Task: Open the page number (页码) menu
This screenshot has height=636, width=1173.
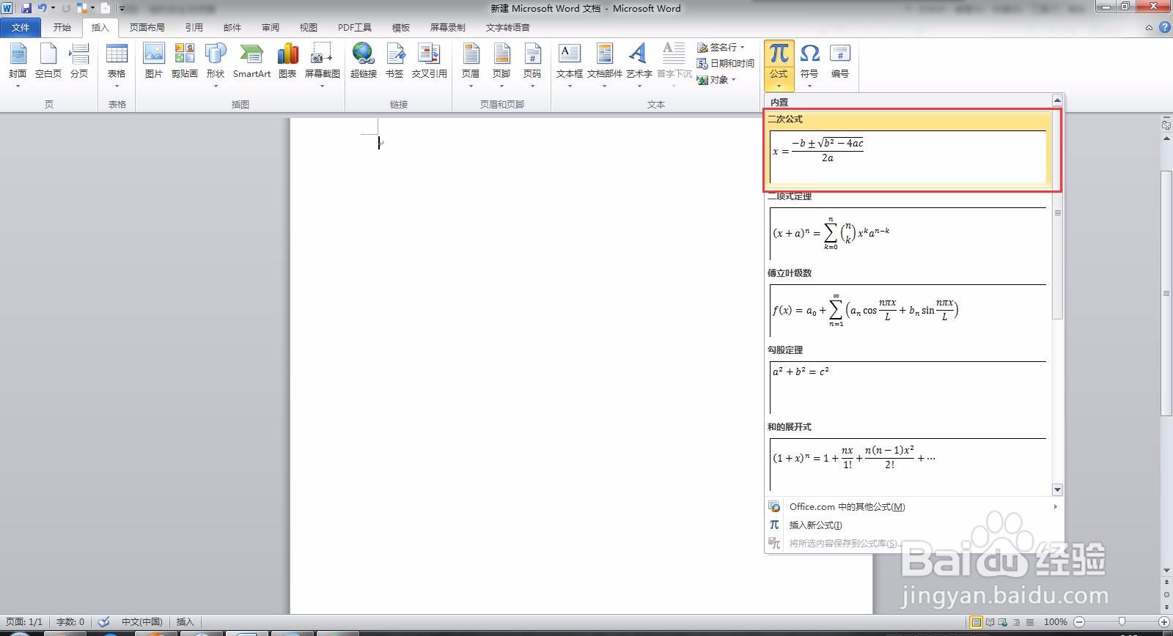Action: pos(532,64)
